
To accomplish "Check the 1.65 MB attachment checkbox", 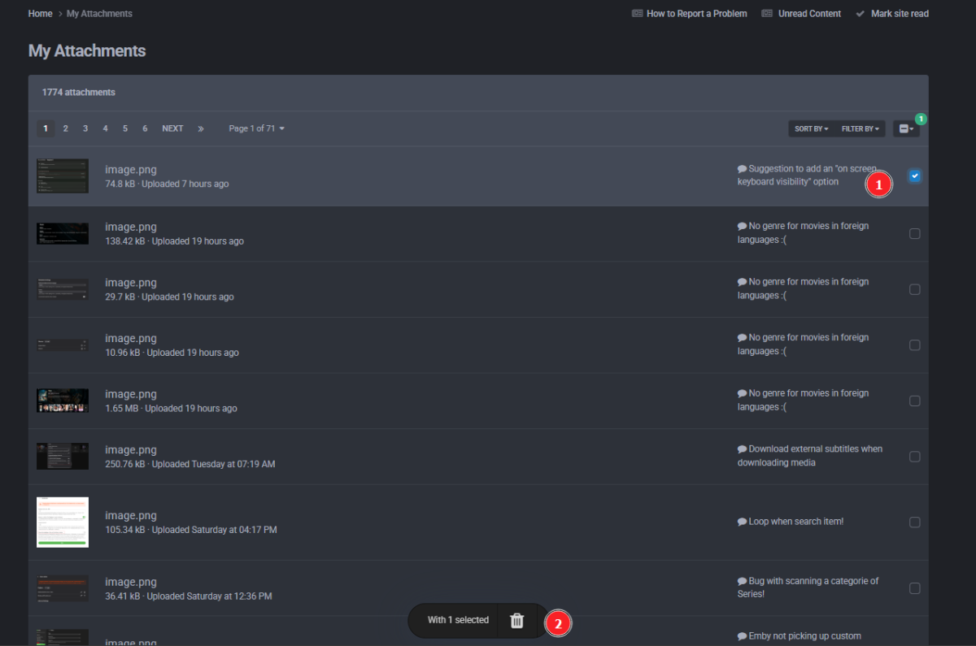I will tap(915, 401).
